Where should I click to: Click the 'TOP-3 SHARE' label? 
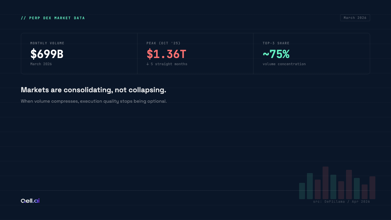pos(276,43)
